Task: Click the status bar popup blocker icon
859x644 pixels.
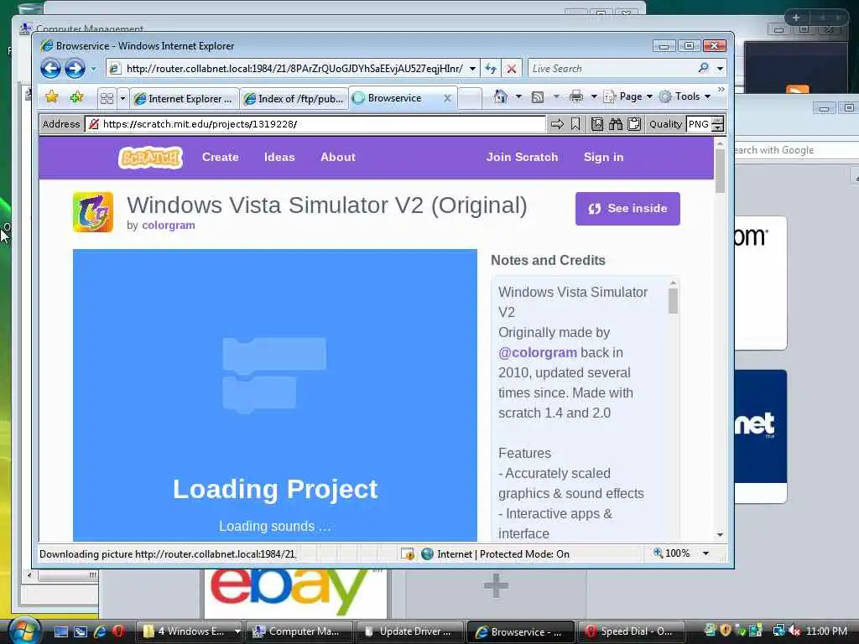Action: tap(407, 554)
